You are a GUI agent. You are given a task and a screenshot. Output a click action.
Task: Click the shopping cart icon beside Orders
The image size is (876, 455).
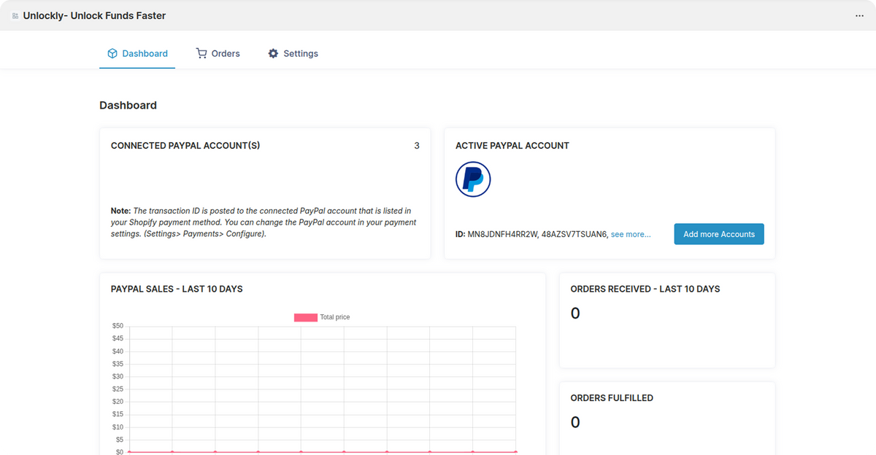[x=201, y=53]
